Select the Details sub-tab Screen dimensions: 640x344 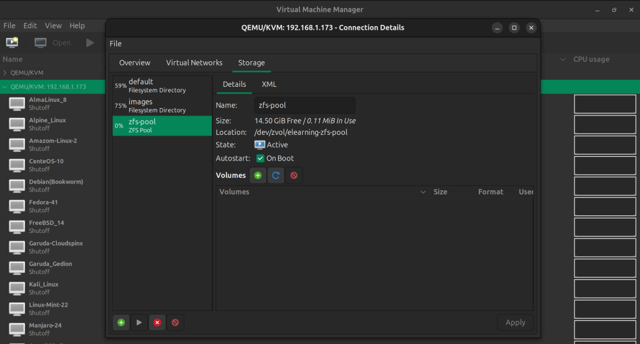[x=234, y=84]
